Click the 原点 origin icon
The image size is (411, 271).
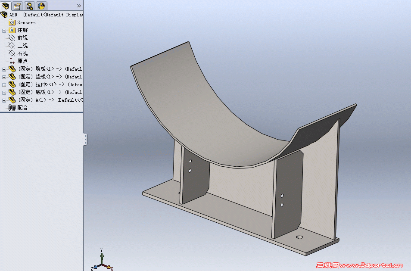pos(12,61)
